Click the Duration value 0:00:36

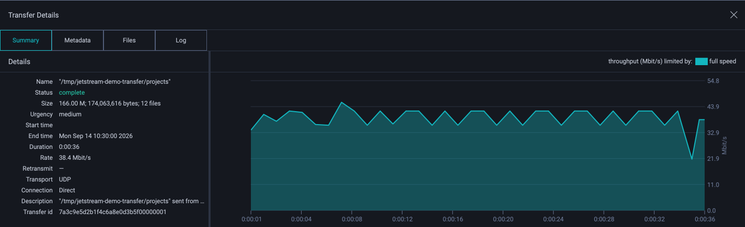click(x=69, y=147)
